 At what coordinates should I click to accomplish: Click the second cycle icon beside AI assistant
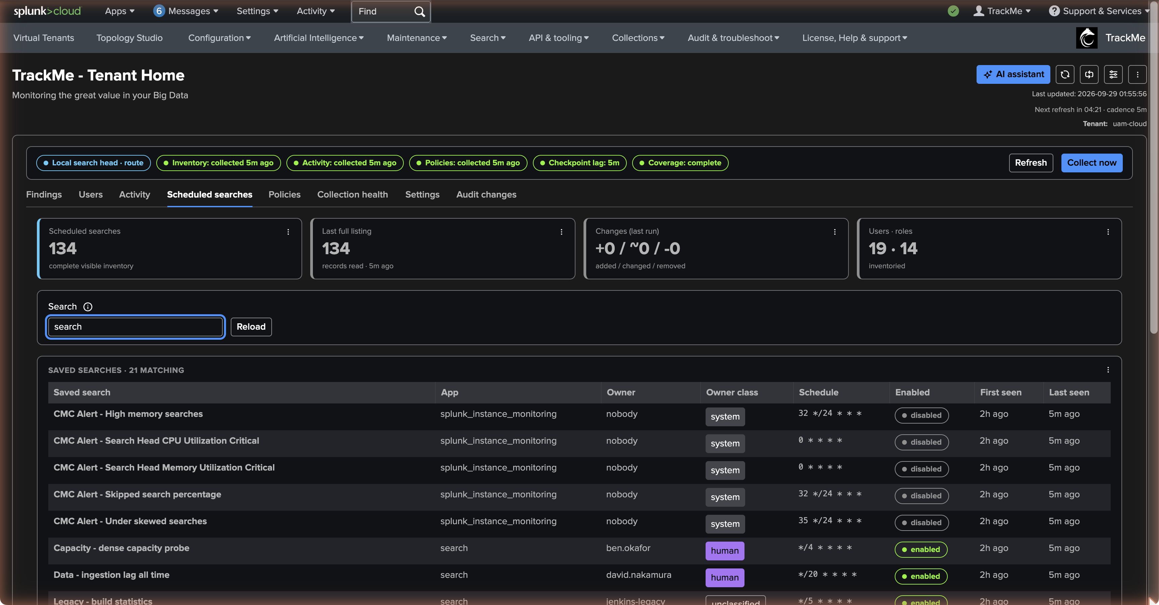point(1089,75)
